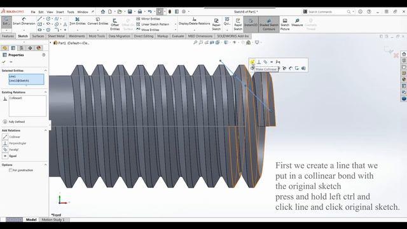Click the Convert Entities tool
The image size is (407, 229).
(x=98, y=22)
